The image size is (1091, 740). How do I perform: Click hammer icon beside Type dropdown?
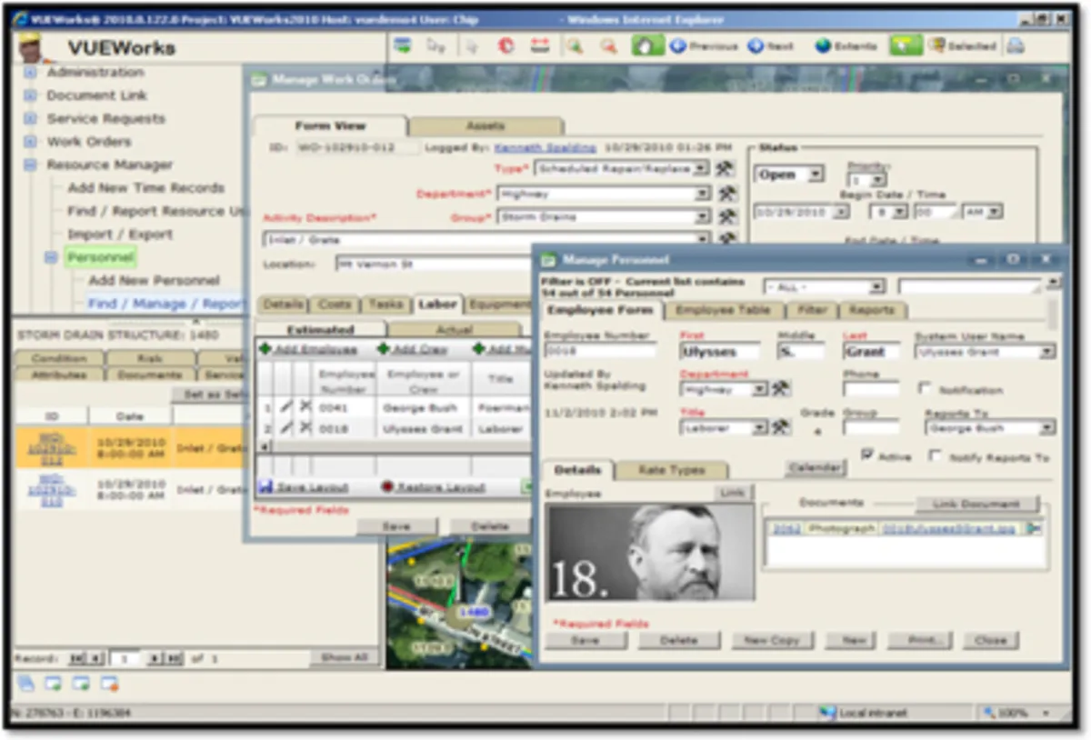coord(725,168)
